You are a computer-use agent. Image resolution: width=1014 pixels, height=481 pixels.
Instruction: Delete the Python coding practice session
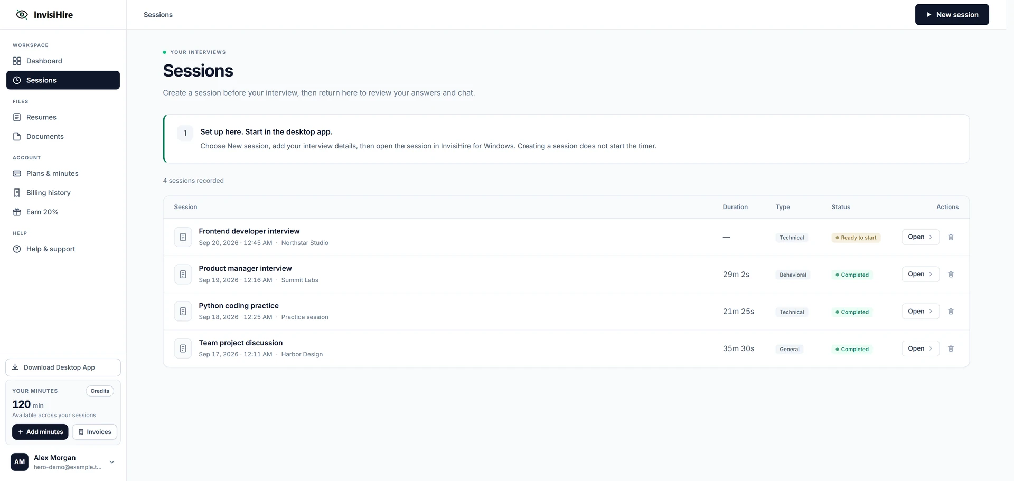point(951,312)
